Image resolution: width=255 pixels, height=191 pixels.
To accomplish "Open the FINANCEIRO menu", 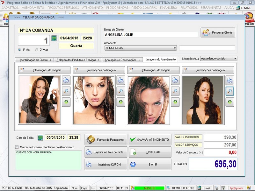I will tap(169, 8).
